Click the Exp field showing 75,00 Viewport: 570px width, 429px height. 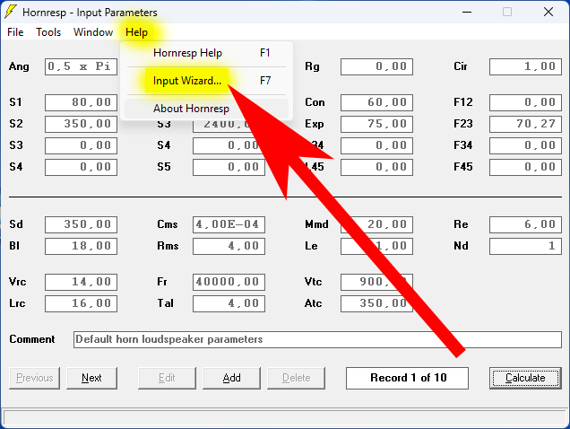[x=376, y=124]
